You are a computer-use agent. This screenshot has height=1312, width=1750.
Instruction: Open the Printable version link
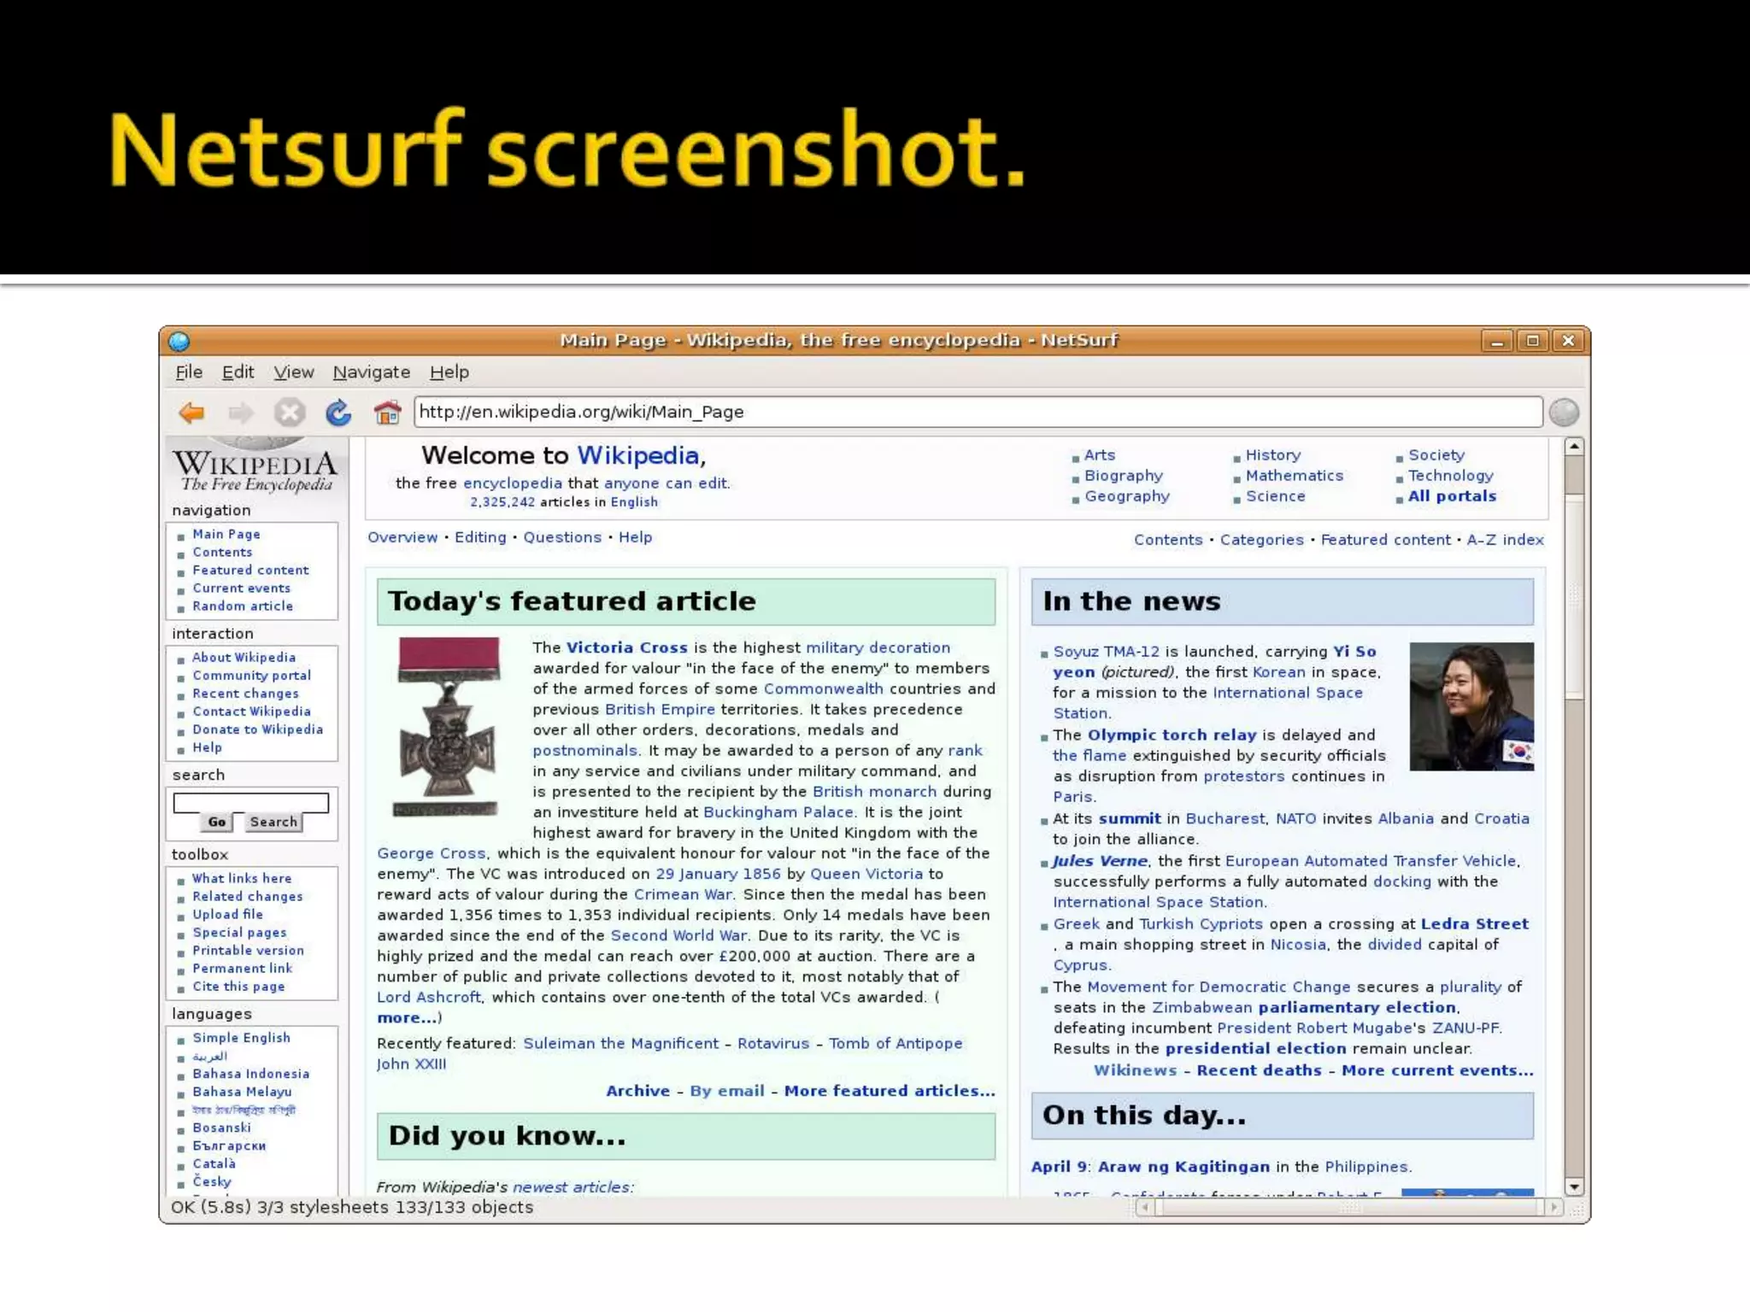(248, 950)
